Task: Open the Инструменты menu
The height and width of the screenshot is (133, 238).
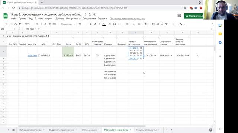Action: click(73, 18)
